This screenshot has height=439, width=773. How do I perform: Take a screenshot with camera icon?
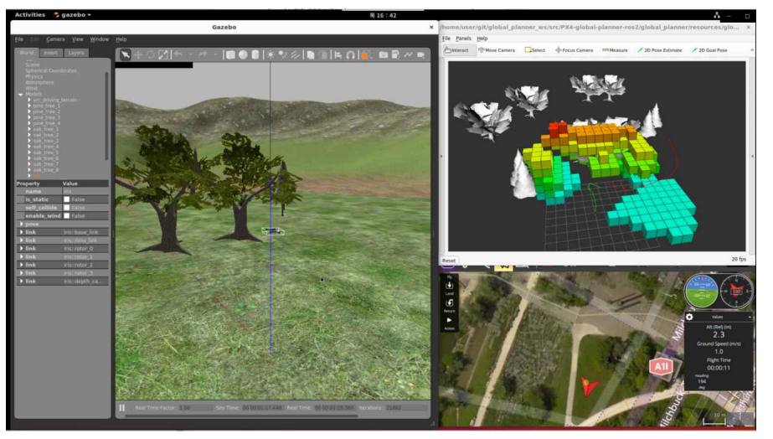pos(383,54)
